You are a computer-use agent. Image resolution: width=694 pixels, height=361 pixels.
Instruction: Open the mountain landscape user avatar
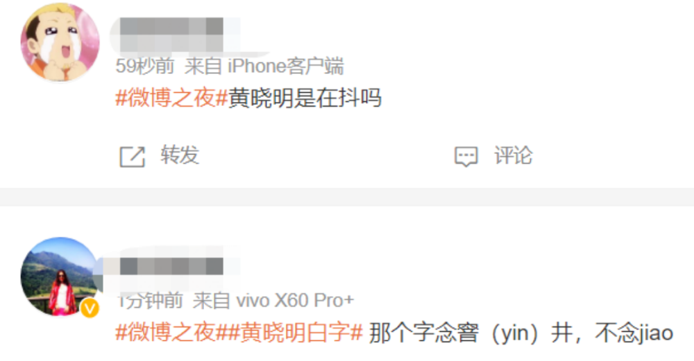pos(60,276)
